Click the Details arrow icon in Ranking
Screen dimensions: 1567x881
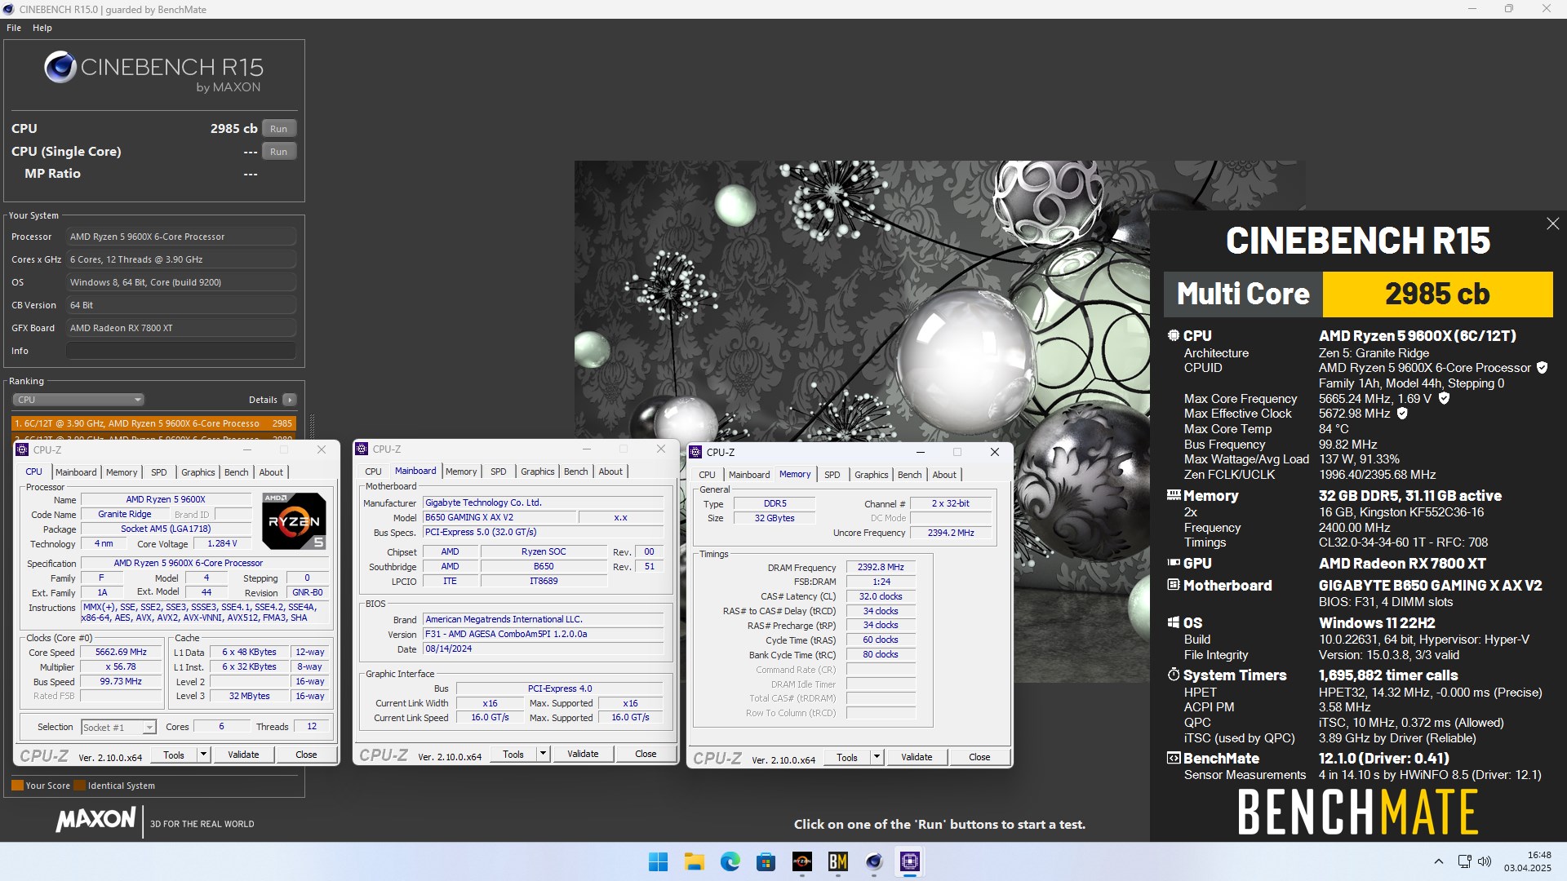click(x=290, y=400)
